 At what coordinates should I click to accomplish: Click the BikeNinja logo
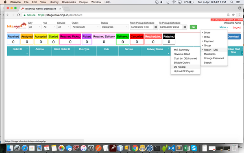(17, 26)
